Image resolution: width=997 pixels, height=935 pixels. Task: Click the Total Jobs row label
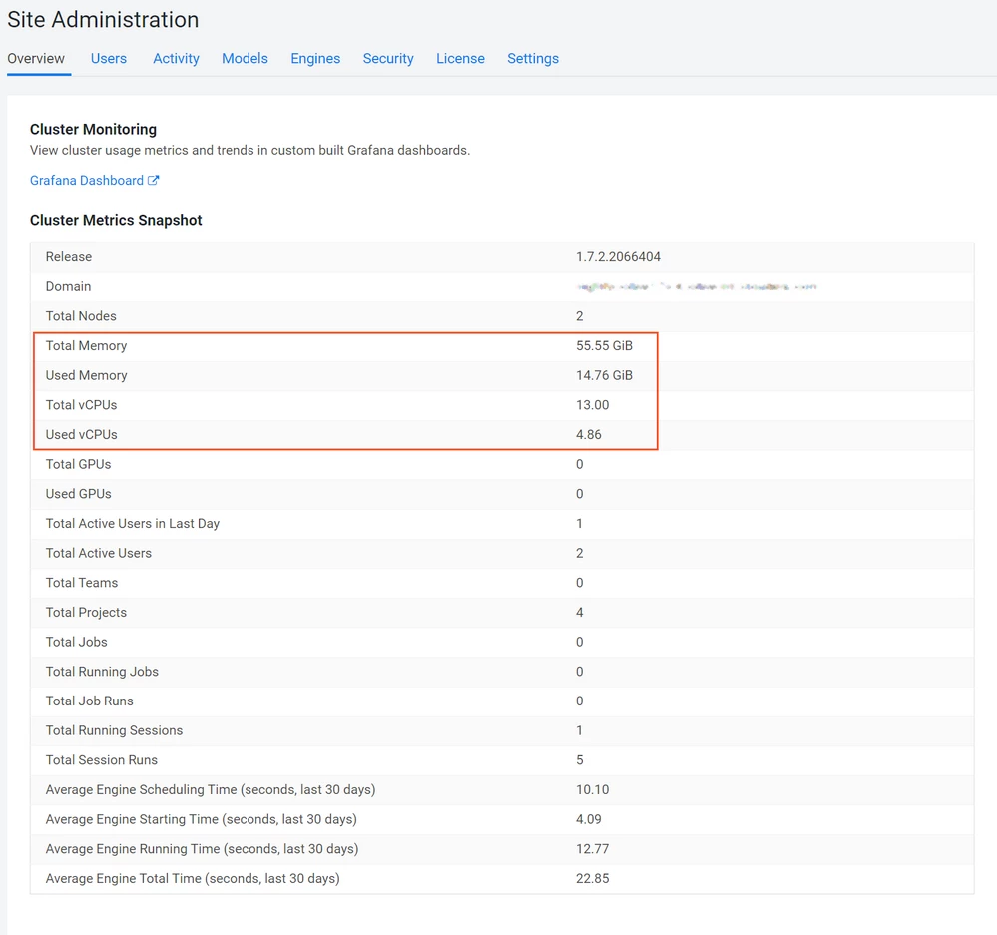click(76, 642)
